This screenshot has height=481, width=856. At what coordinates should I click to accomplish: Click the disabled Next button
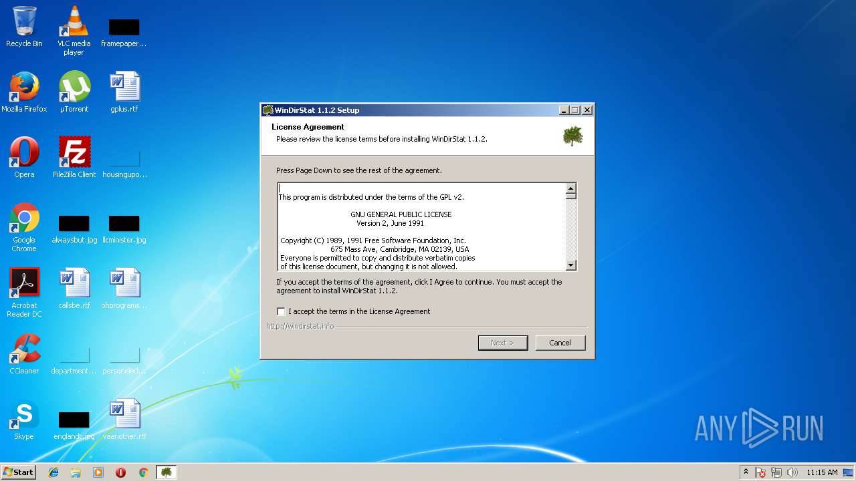click(503, 343)
